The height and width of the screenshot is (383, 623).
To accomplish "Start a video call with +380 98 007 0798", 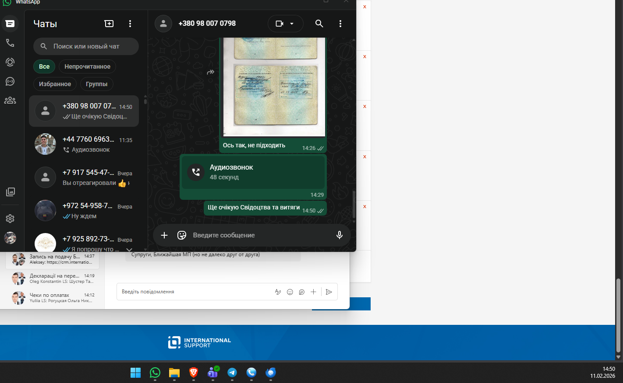I will click(x=280, y=24).
